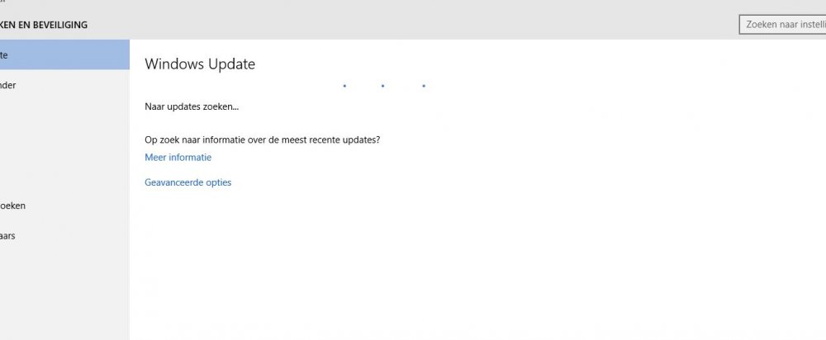Click the rightmost blue loading dot
This screenshot has height=340, width=826.
click(x=424, y=85)
